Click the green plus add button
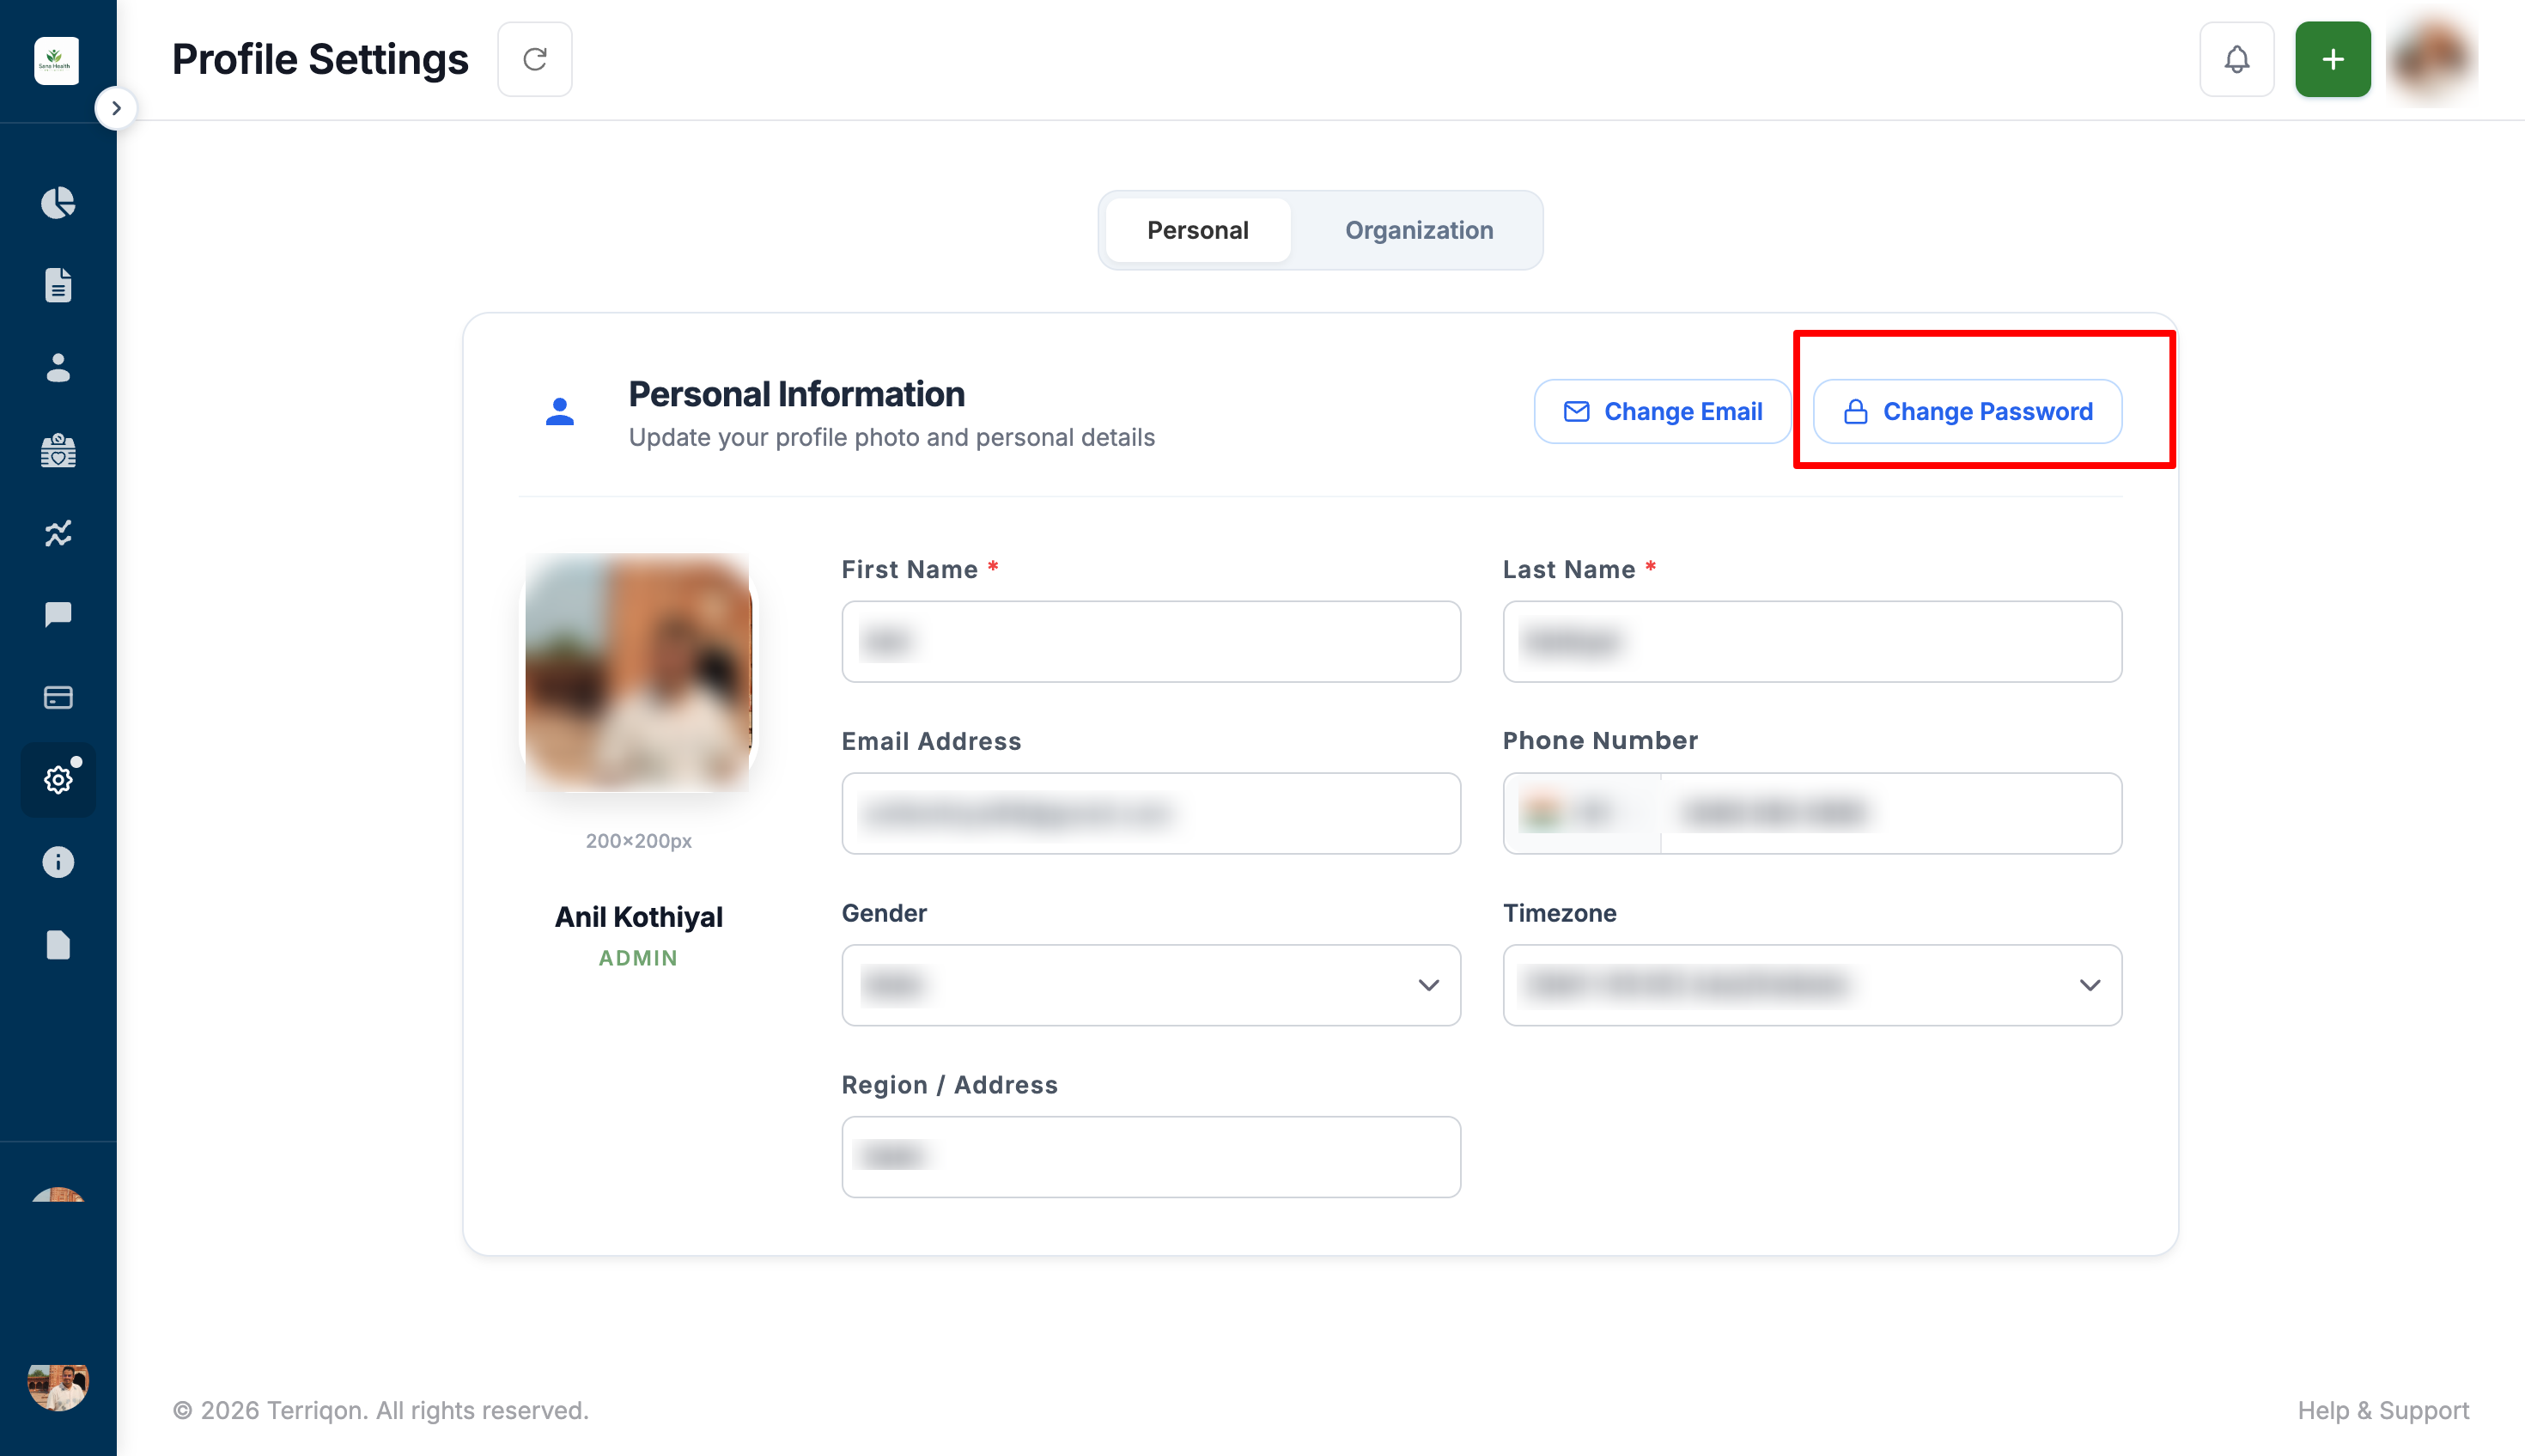 (2332, 59)
